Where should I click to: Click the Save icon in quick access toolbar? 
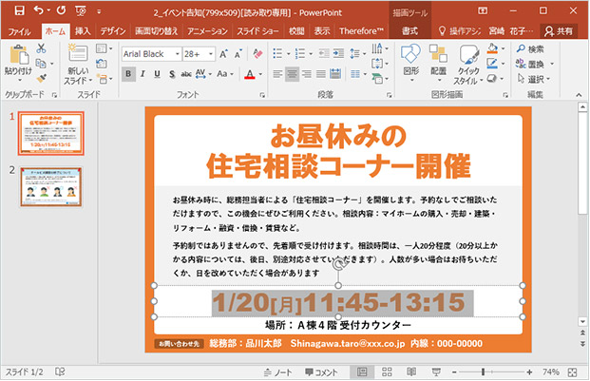point(19,10)
